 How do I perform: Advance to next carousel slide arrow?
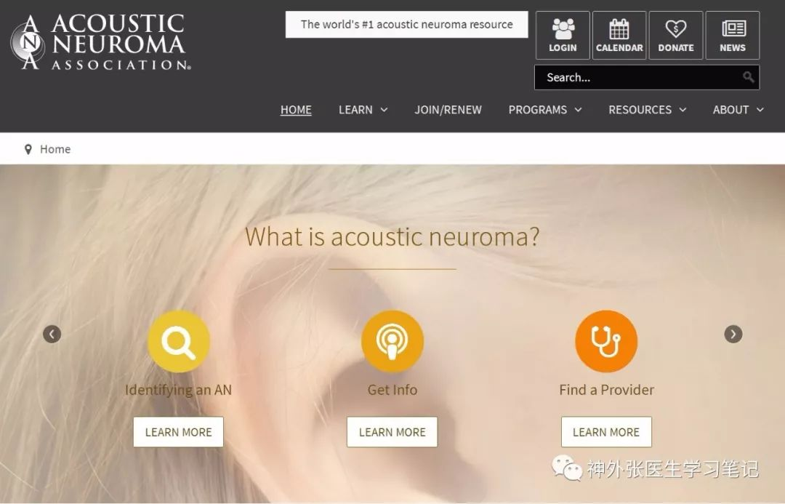coord(733,334)
